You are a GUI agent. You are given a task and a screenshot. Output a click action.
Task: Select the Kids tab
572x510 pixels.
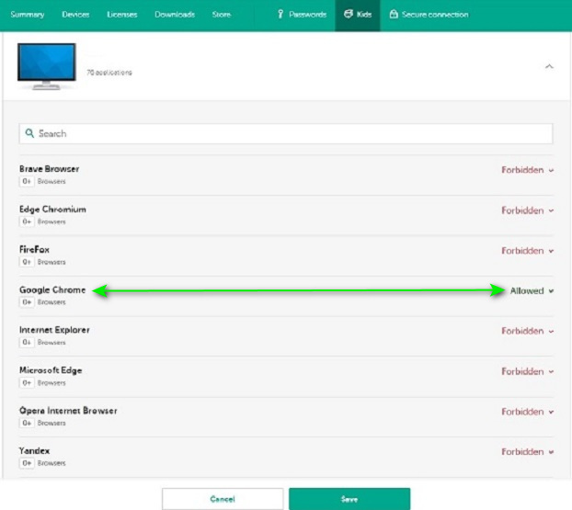[358, 15]
